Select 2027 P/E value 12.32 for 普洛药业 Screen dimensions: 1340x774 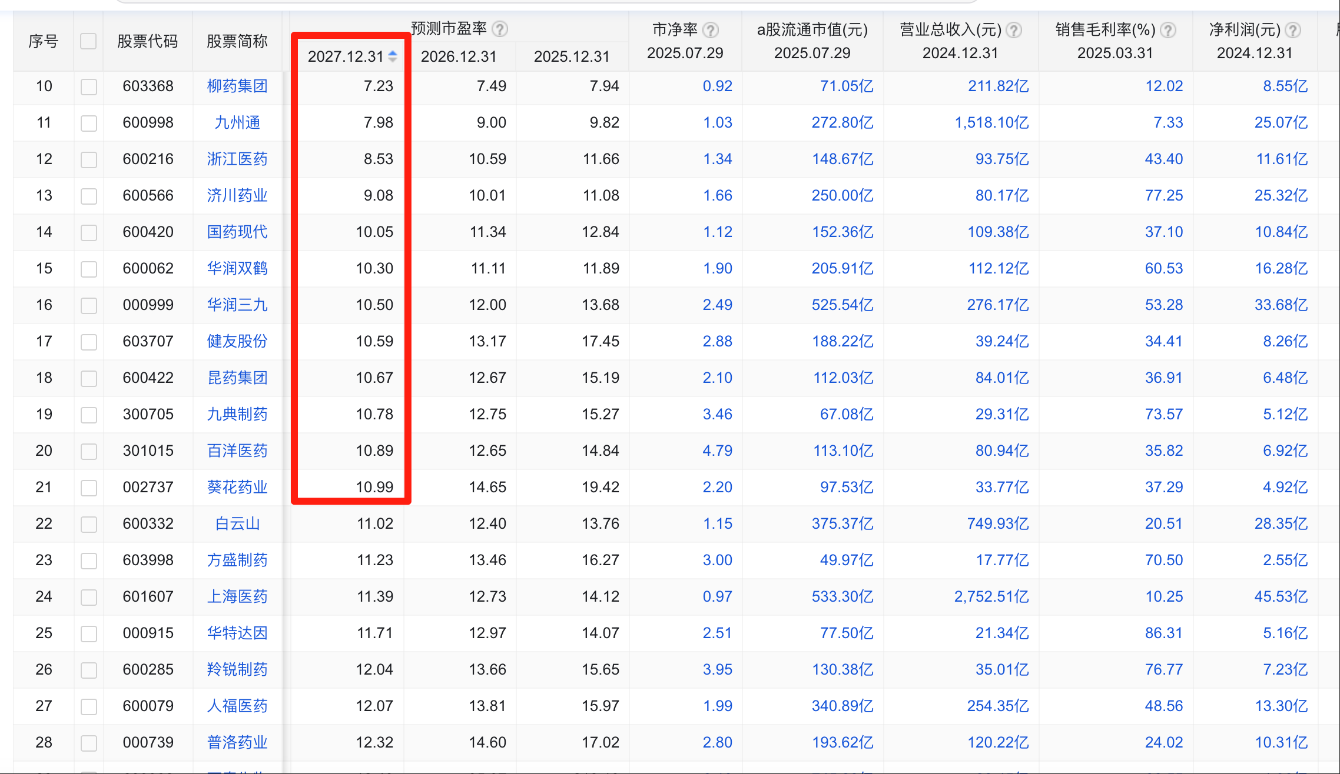pos(374,742)
